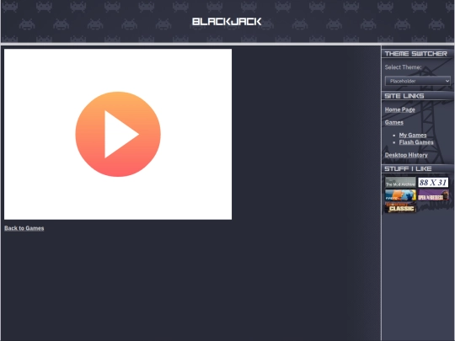Open the Desktop History link
Viewport: 455px width, 341px height.
406,155
